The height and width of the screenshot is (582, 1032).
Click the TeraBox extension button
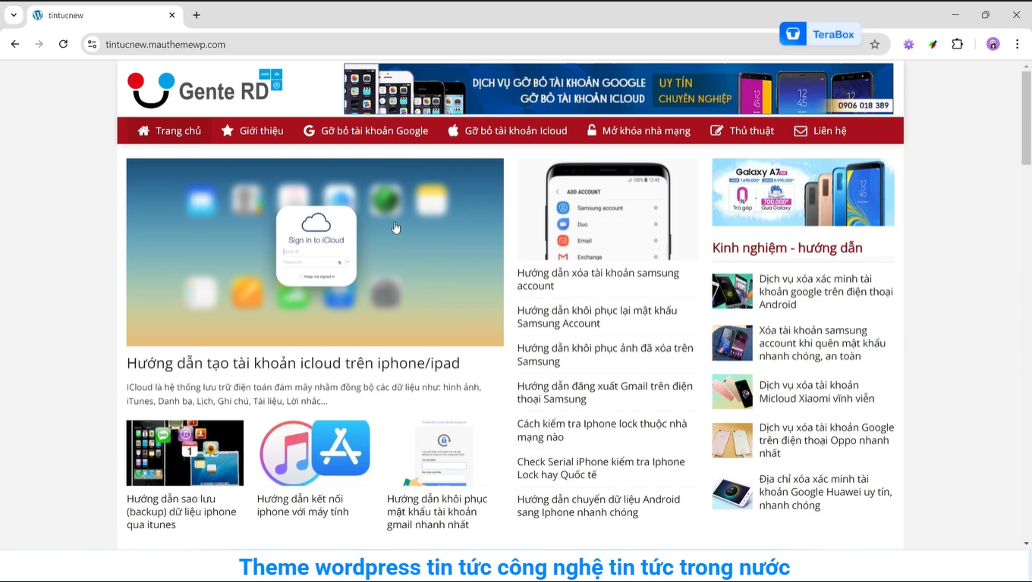click(x=820, y=34)
